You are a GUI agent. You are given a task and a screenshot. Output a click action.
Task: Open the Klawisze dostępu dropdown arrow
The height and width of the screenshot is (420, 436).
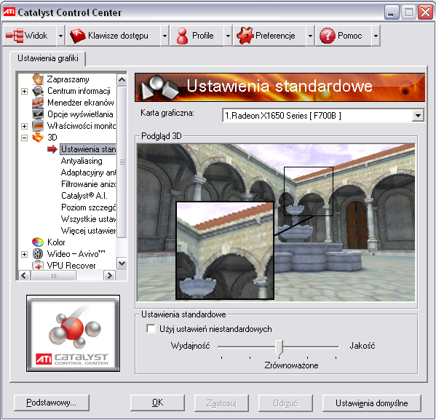click(165, 36)
